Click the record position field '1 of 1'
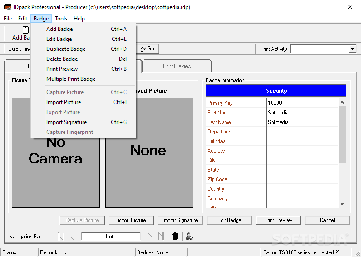Screen dimensions: 361x257 point(111,236)
